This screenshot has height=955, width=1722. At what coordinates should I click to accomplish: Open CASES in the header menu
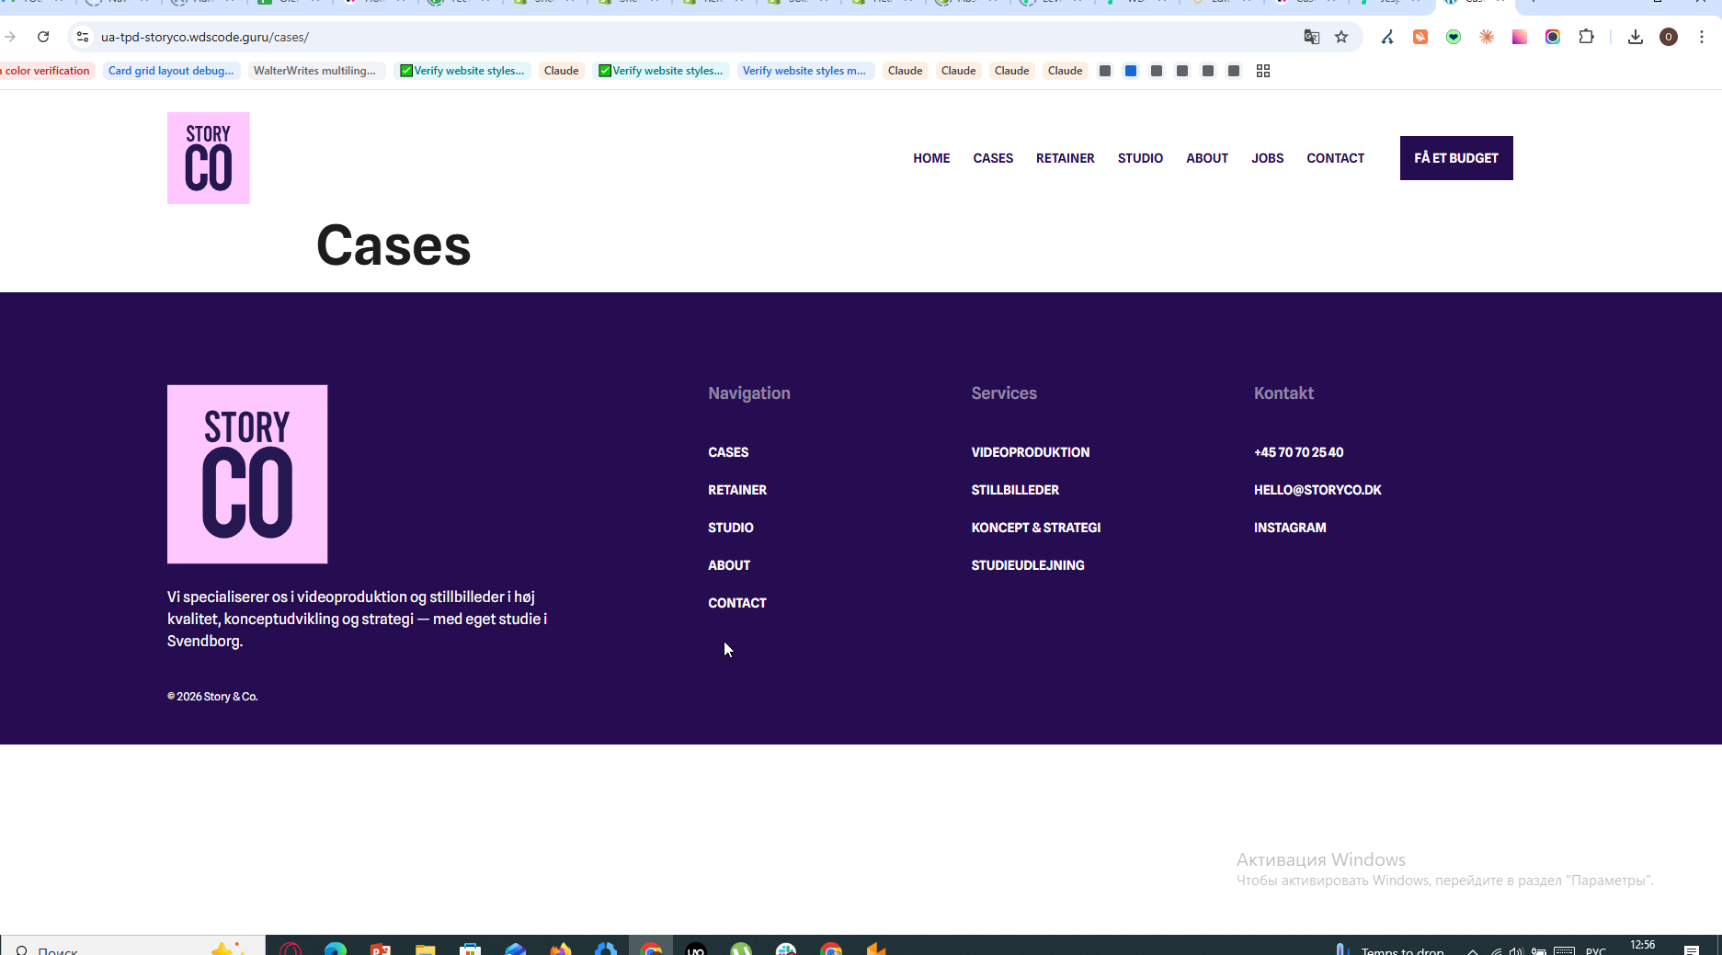pos(993,158)
